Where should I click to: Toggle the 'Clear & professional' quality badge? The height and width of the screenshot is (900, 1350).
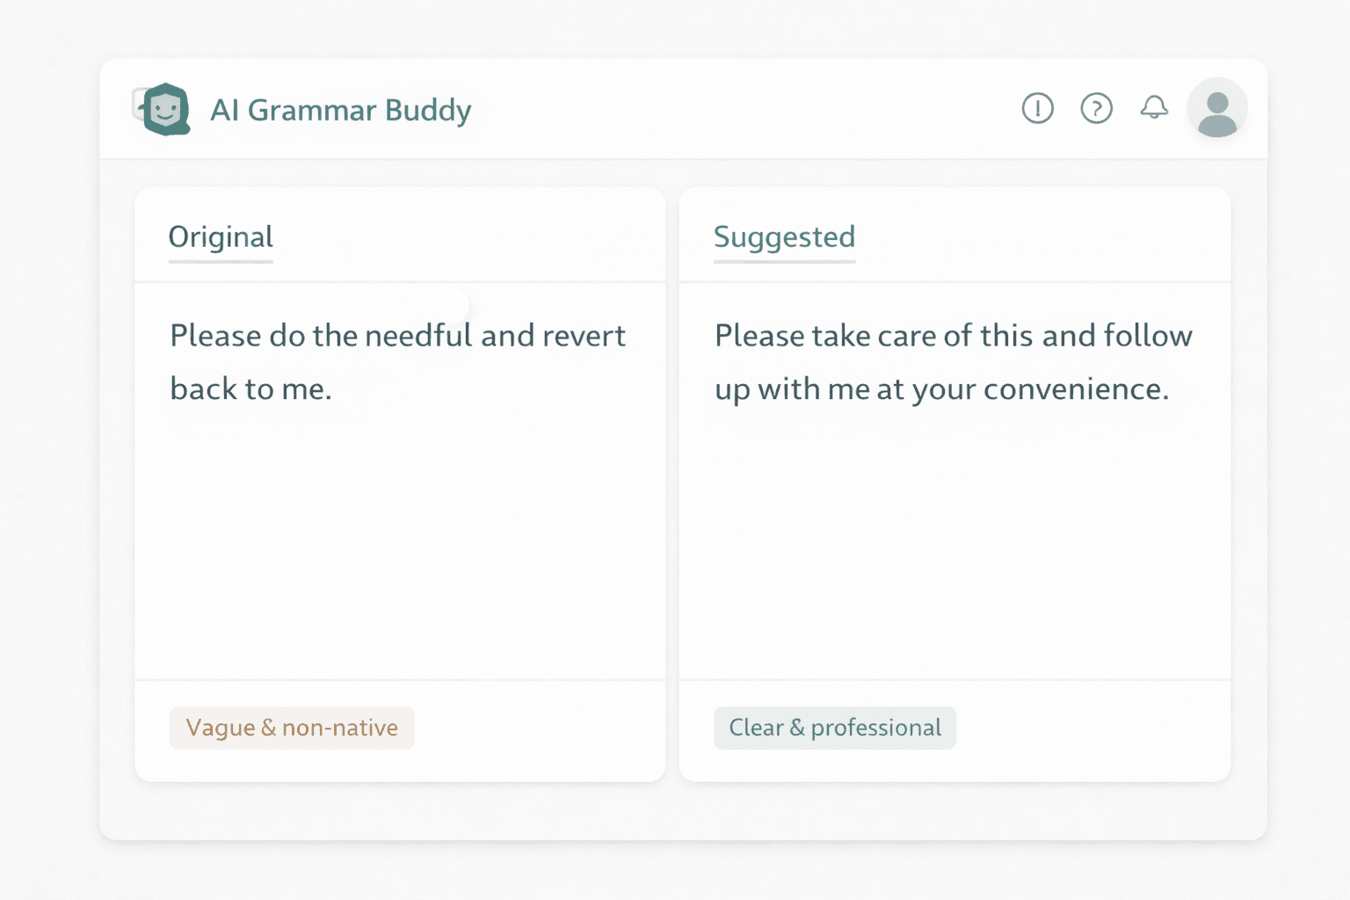pyautogui.click(x=834, y=728)
